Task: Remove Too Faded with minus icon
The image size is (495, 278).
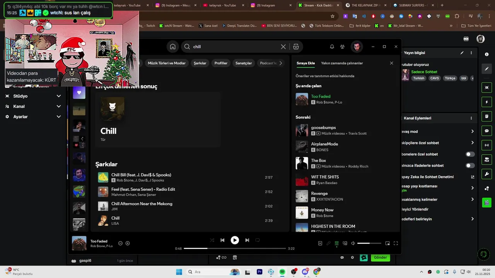Action: [x=120, y=243]
